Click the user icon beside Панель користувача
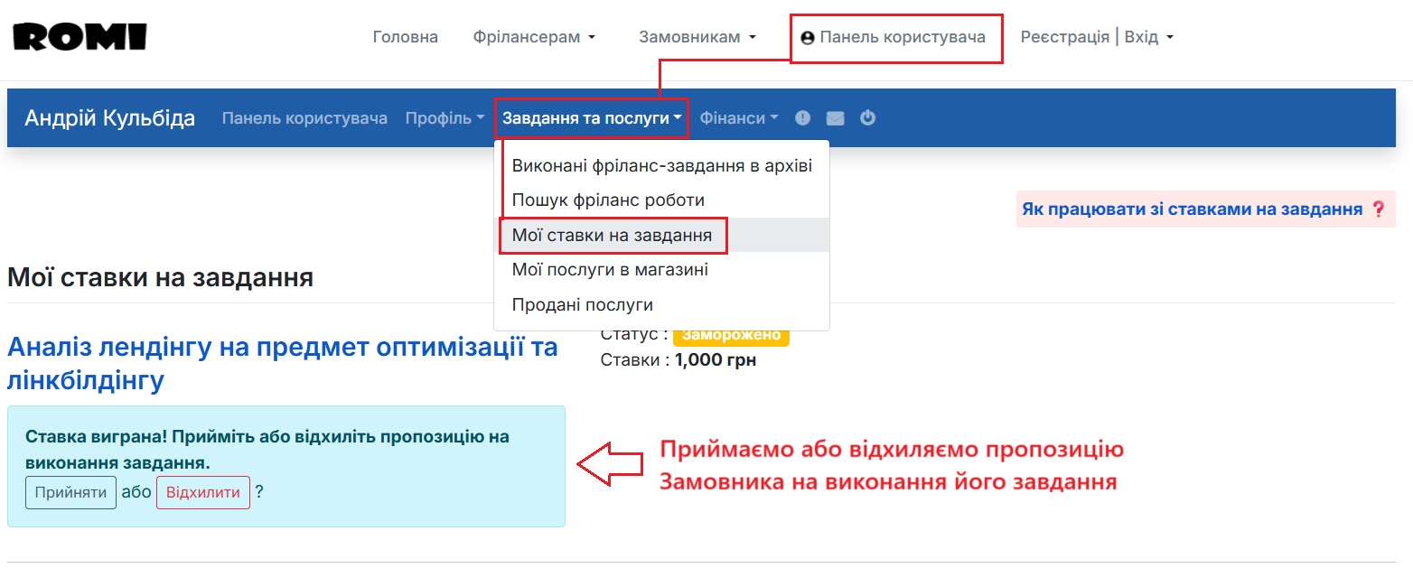This screenshot has width=1413, height=568. [x=807, y=37]
